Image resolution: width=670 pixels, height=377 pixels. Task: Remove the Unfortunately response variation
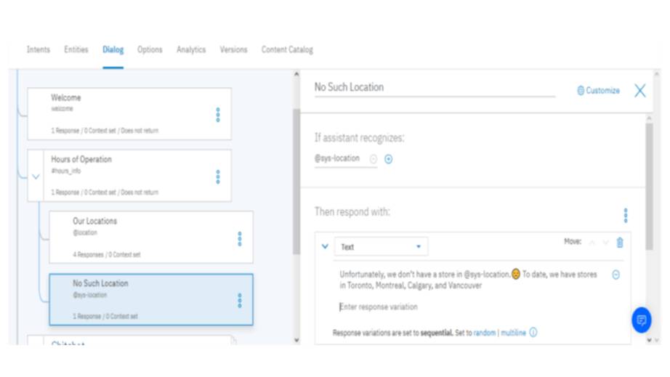point(615,275)
